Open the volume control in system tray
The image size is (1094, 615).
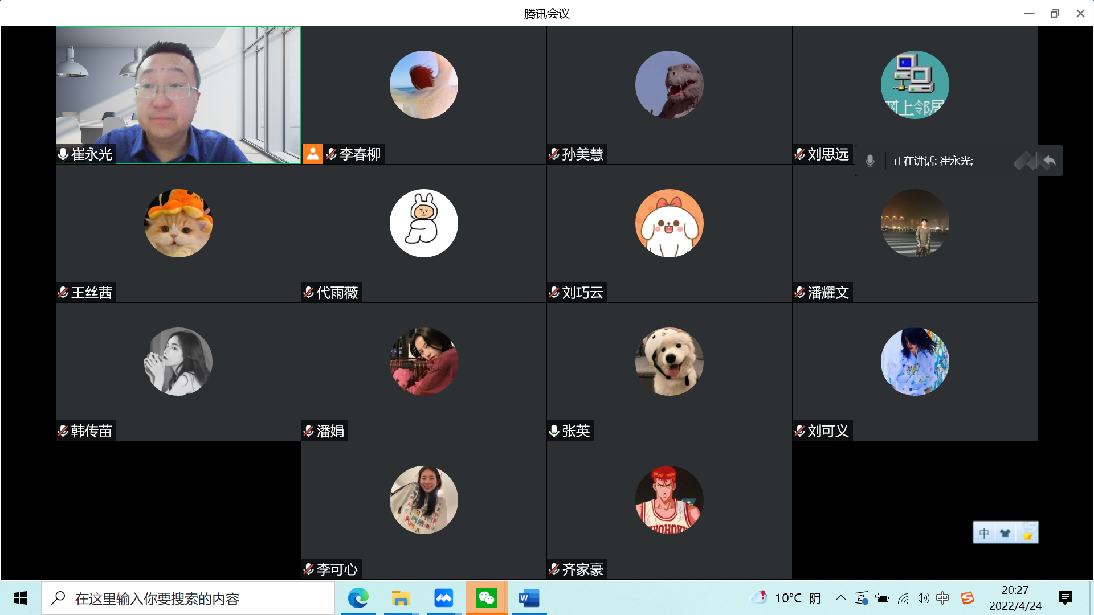click(x=922, y=598)
